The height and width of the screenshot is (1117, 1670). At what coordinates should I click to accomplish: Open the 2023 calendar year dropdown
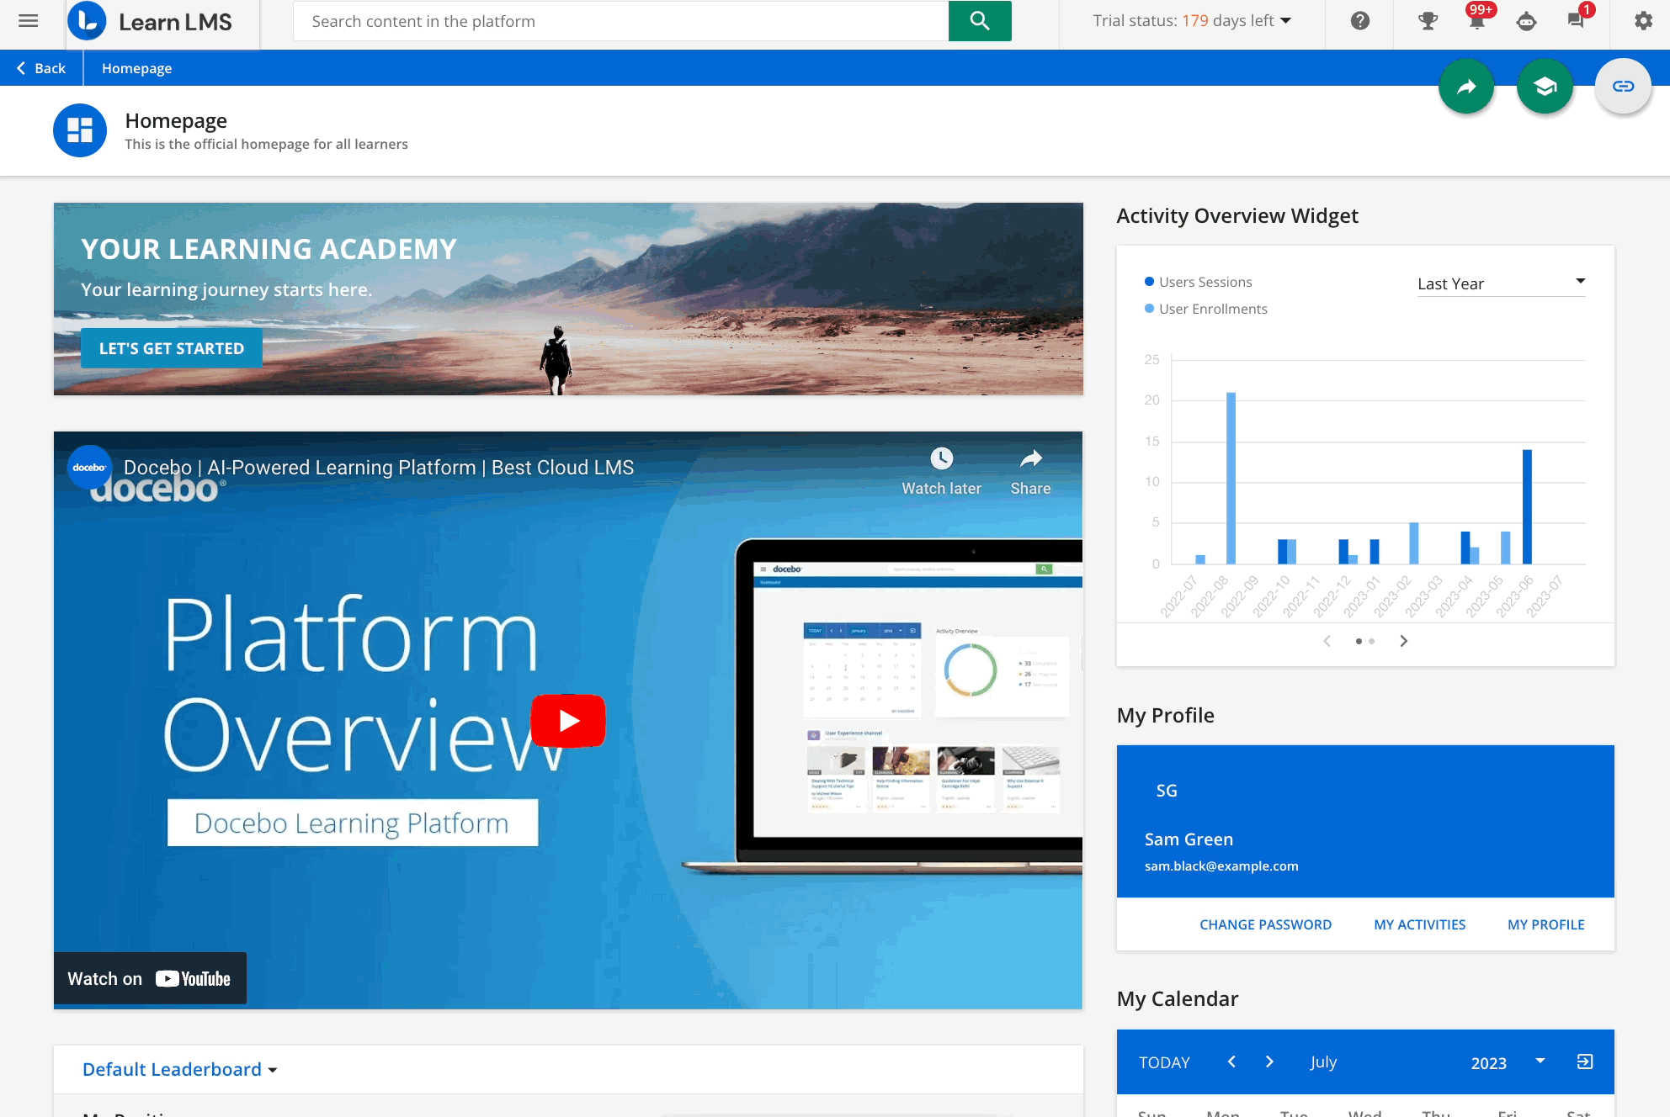point(1508,1062)
